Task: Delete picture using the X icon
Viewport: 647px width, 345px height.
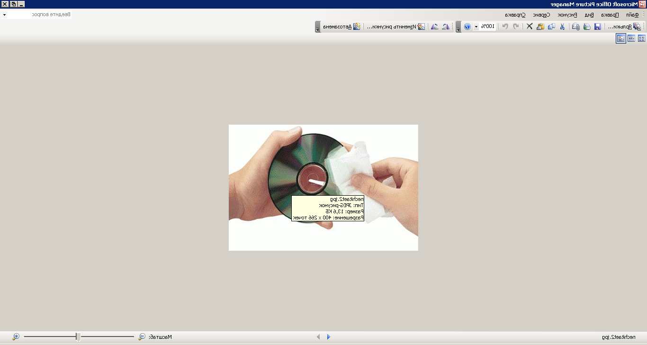Action: pos(530,27)
